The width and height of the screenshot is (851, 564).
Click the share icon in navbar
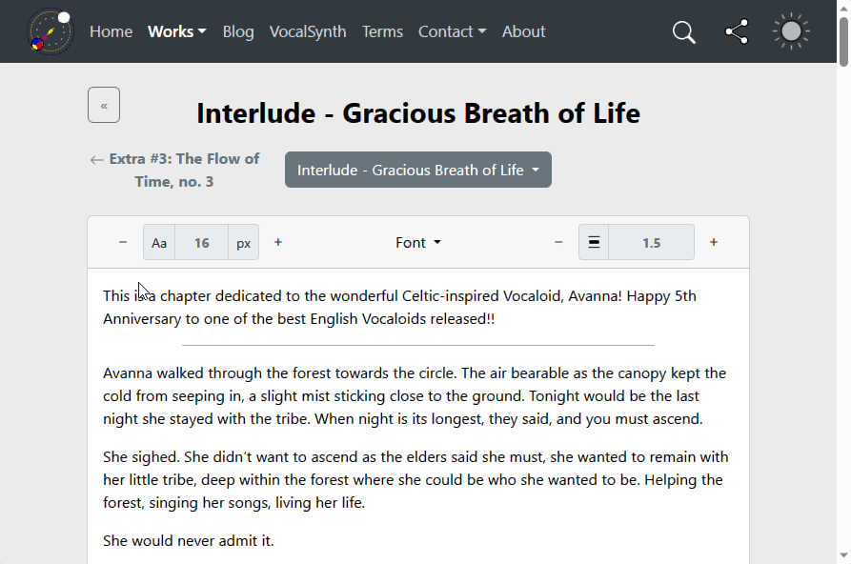click(x=737, y=31)
